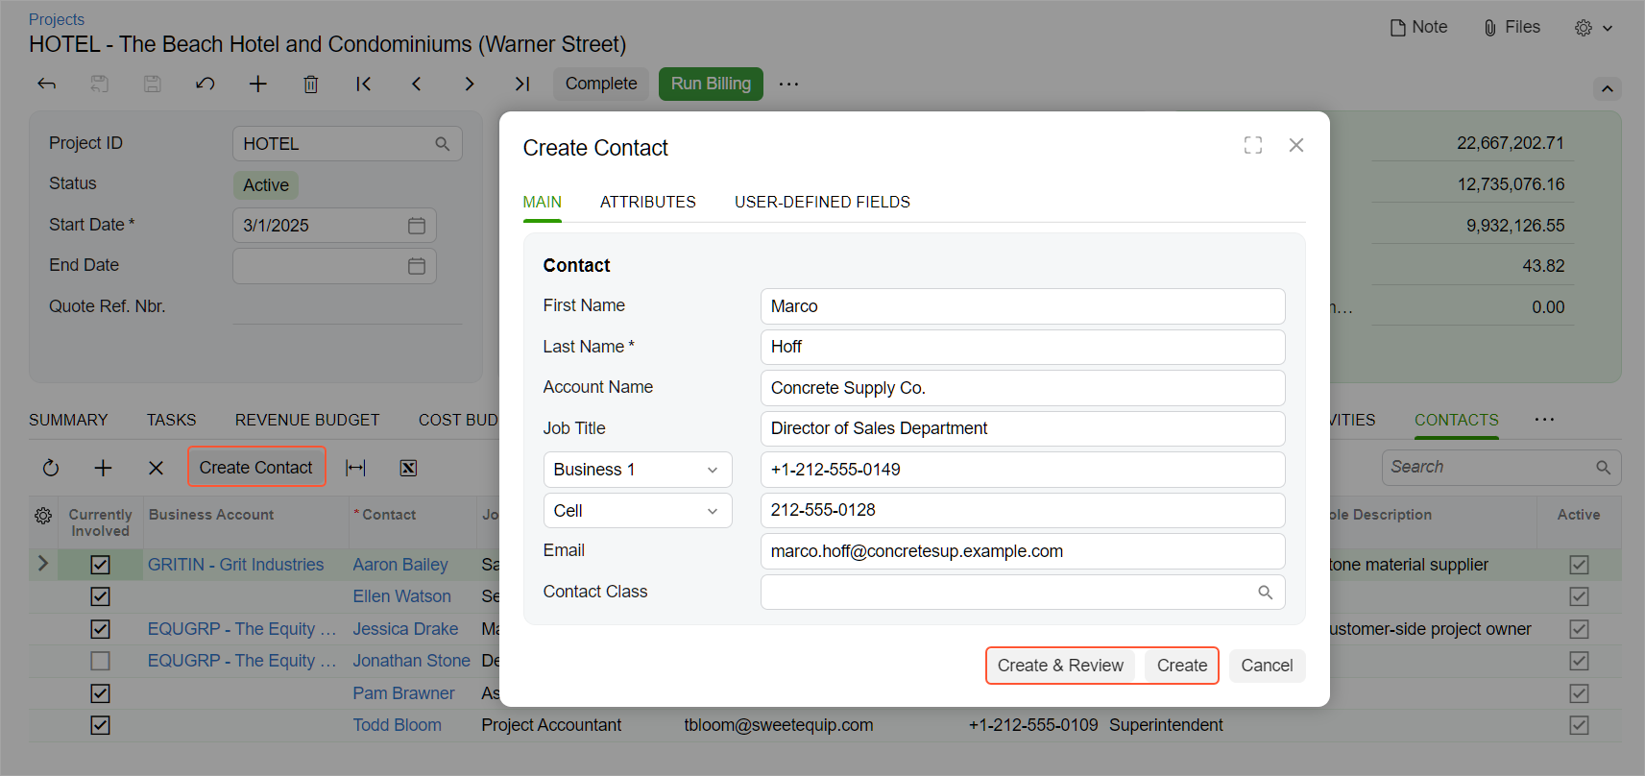Screen dimensions: 1645x776
Task: Click the Create & Review button
Action: click(x=1059, y=666)
